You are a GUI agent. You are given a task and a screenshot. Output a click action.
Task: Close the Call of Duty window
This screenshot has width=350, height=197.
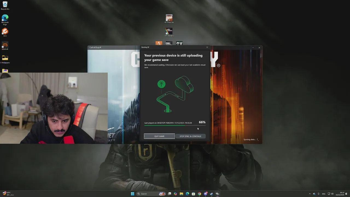click(259, 48)
